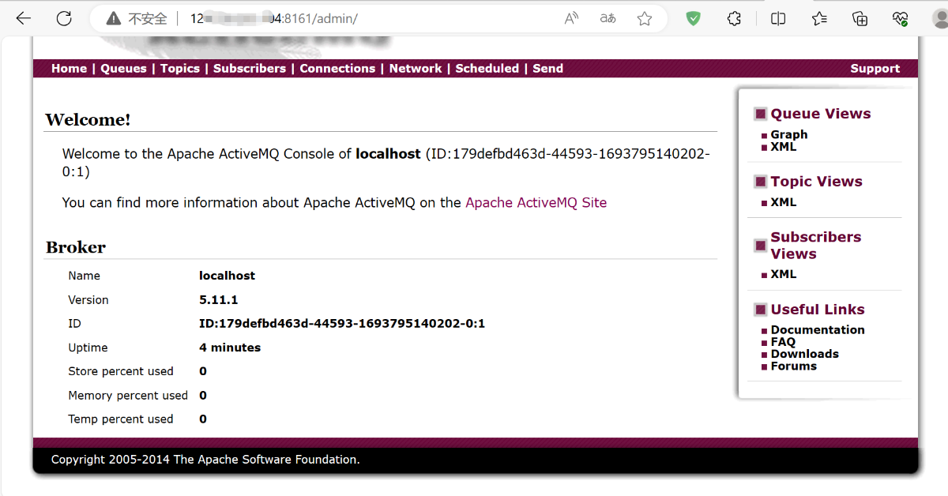
Task: Open the Forums link
Action: [794, 366]
